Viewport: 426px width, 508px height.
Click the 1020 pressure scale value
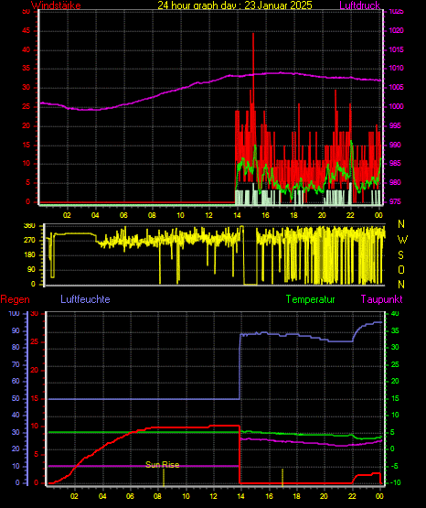[396, 30]
